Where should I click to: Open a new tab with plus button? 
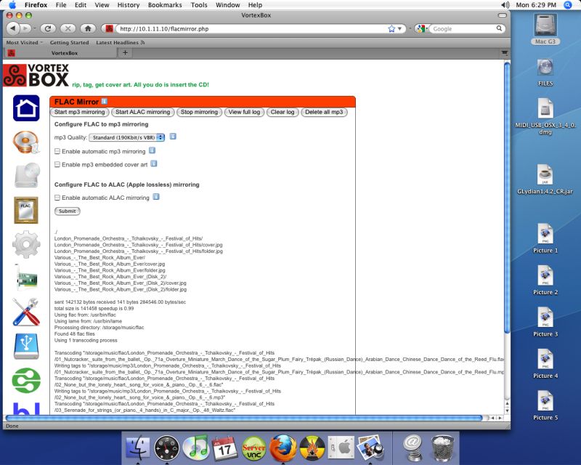125,52
